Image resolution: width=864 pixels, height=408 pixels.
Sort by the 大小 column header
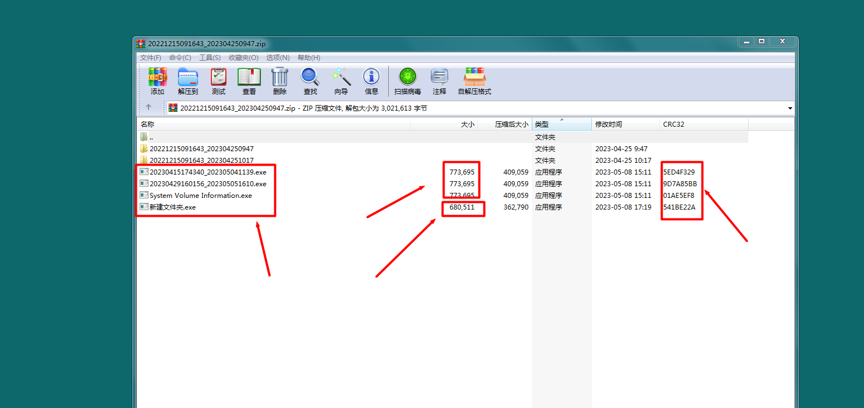444,125
